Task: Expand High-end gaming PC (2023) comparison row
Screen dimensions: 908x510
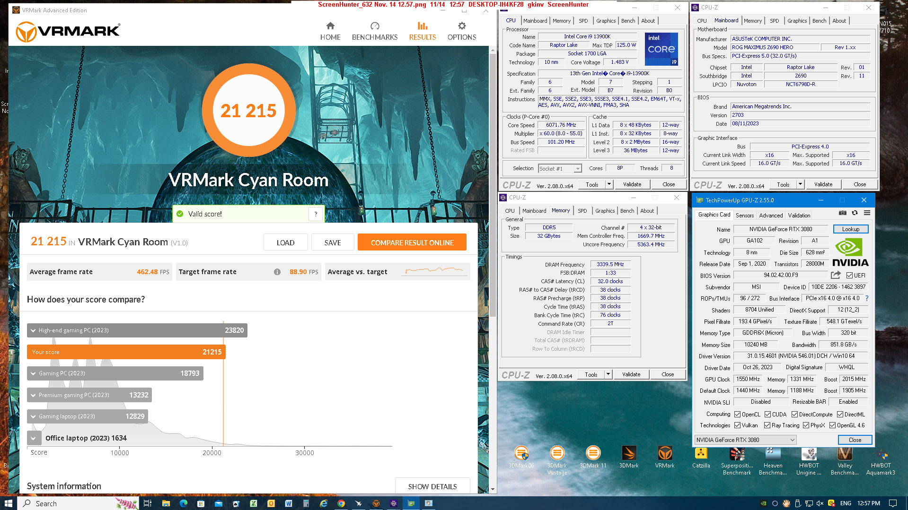Action: click(x=33, y=330)
